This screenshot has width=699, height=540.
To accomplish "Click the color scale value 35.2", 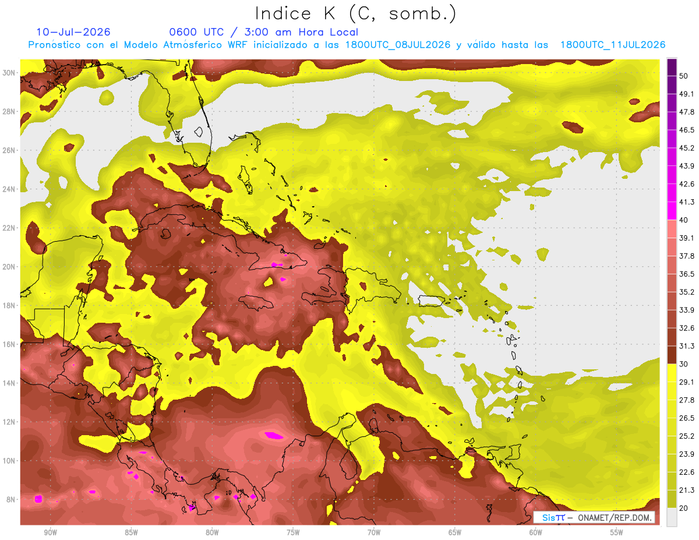I will 687,292.
